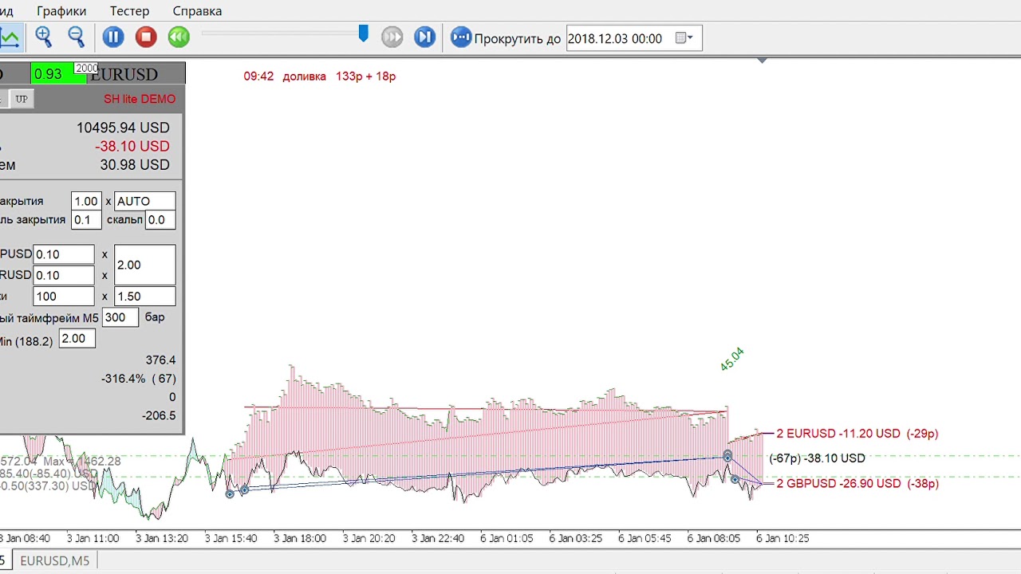The width and height of the screenshot is (1021, 574).
Task: Click the Min (188.2) field 2.00
Action: point(77,339)
